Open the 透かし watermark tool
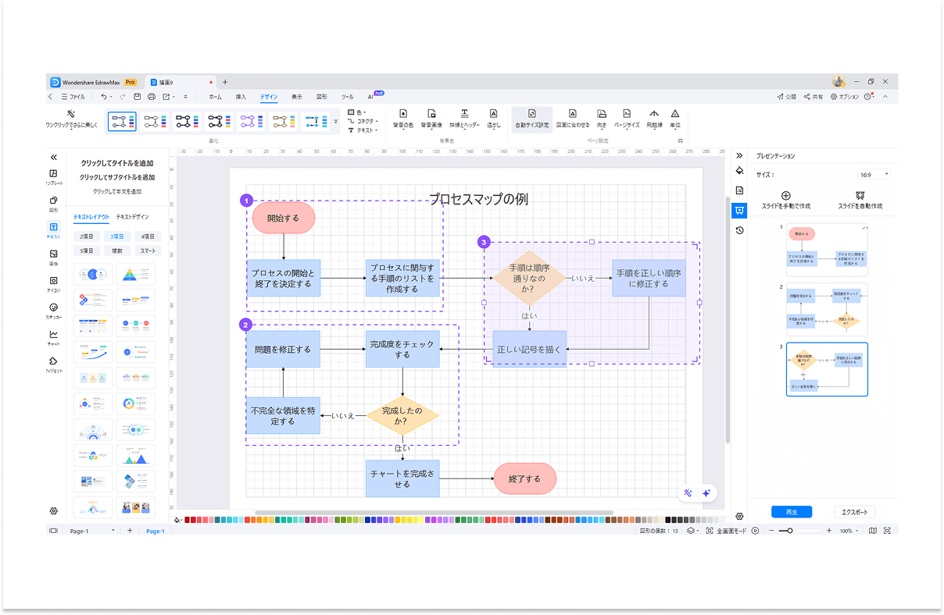This screenshot has height=615, width=944. [493, 114]
